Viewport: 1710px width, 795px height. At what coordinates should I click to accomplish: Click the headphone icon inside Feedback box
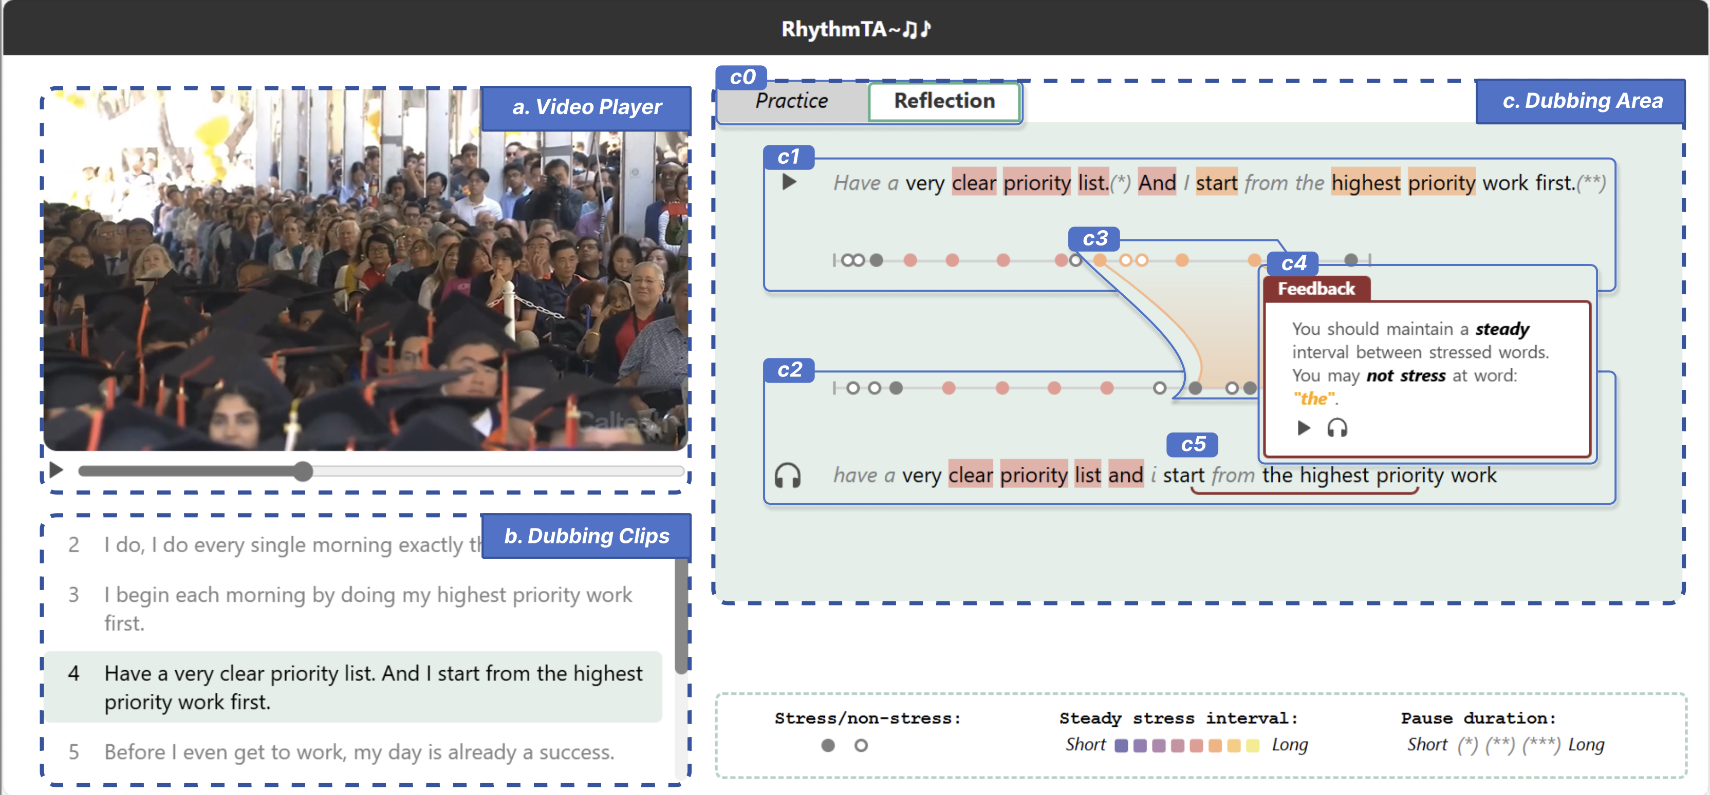pos(1336,428)
